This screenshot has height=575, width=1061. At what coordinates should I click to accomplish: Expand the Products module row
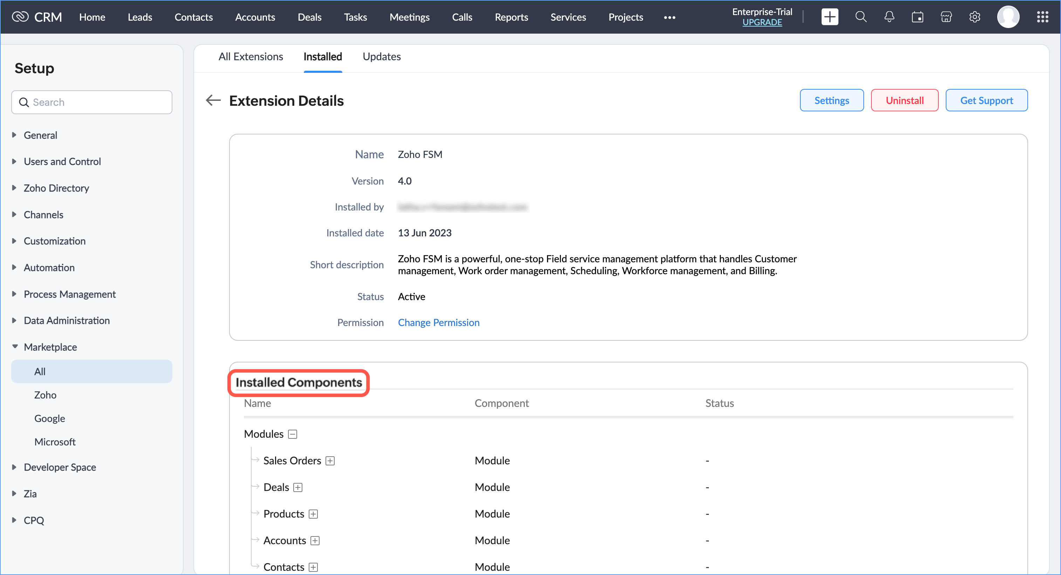click(313, 514)
